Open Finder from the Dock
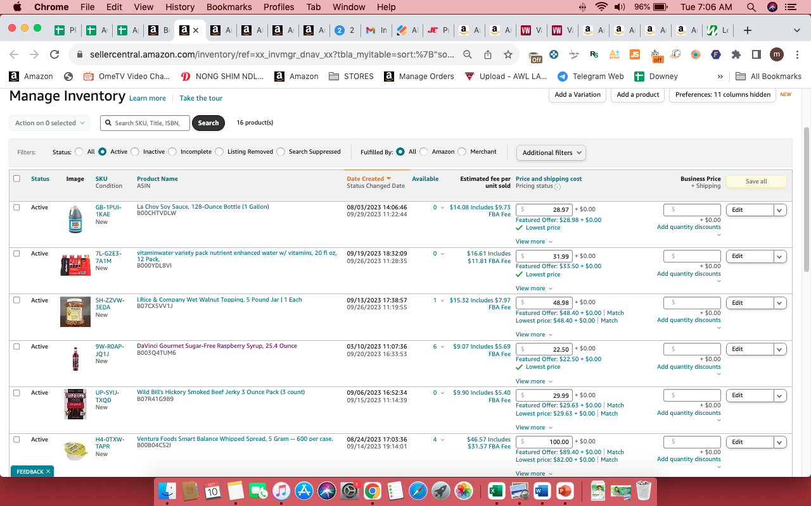 [x=168, y=491]
